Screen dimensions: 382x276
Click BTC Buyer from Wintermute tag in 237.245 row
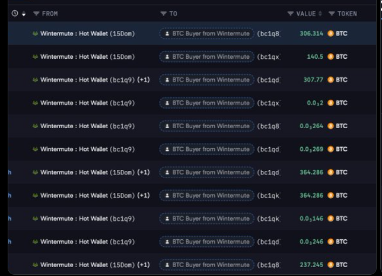click(x=207, y=265)
